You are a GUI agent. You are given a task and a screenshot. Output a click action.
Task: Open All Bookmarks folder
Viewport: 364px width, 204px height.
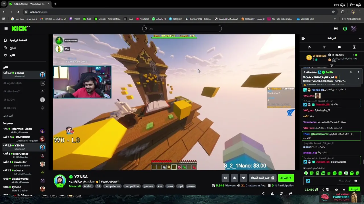point(351,19)
